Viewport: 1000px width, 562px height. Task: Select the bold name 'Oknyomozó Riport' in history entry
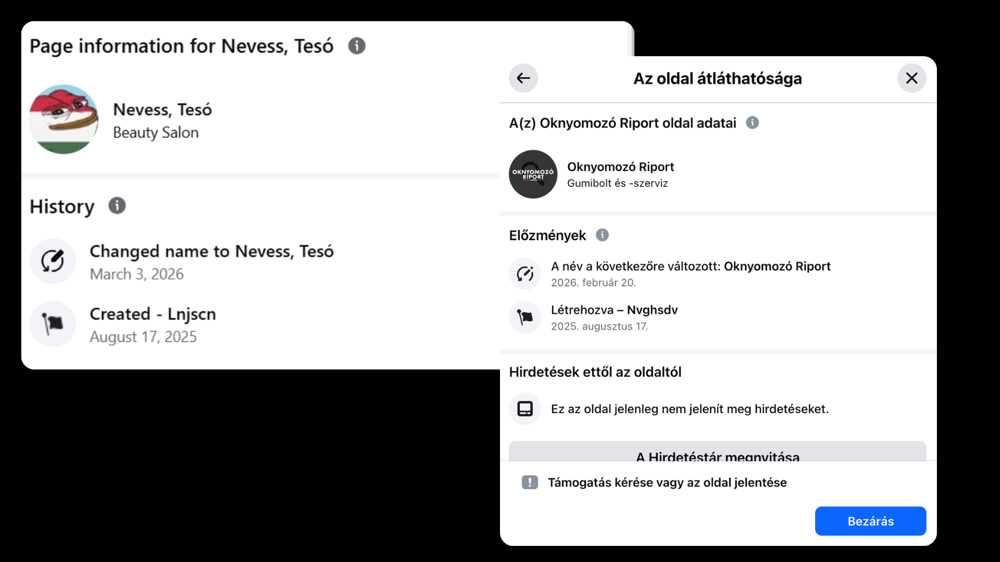tap(777, 266)
